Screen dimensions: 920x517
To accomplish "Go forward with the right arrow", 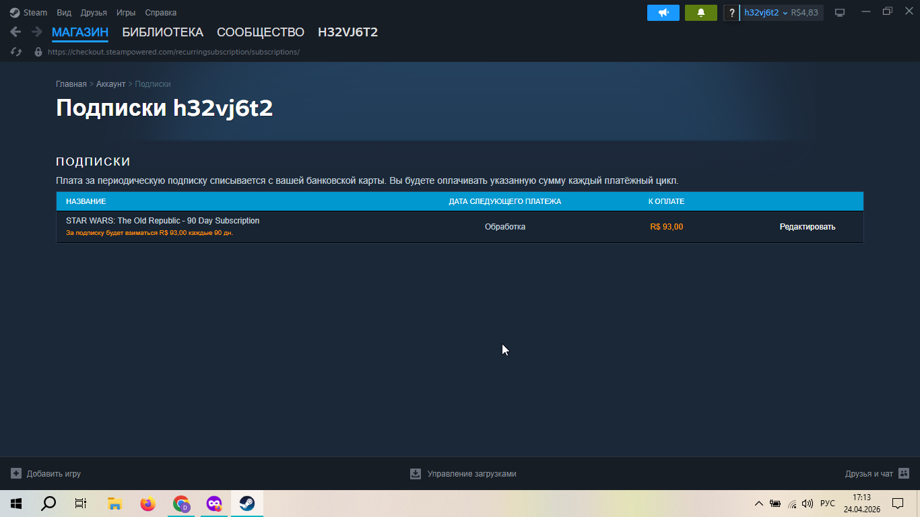I will (x=36, y=32).
